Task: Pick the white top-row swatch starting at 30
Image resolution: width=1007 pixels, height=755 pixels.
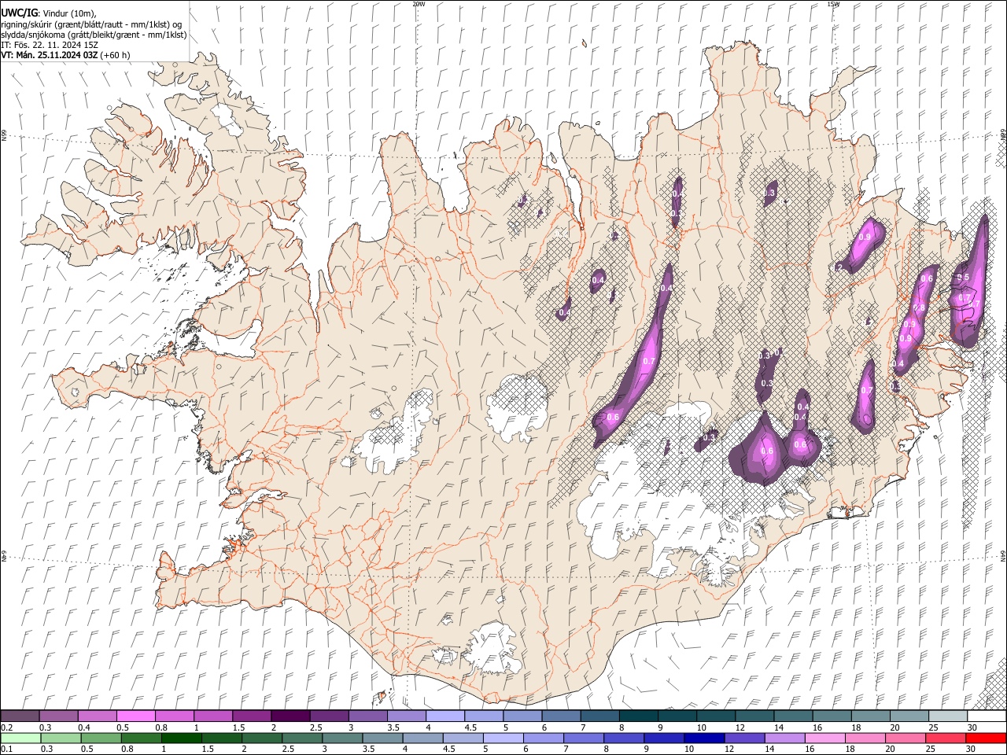Action: pos(987,716)
